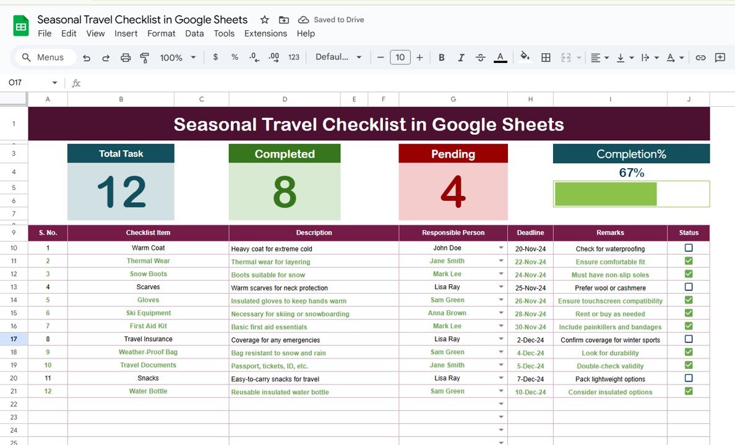Open the Edit menu

coord(69,33)
